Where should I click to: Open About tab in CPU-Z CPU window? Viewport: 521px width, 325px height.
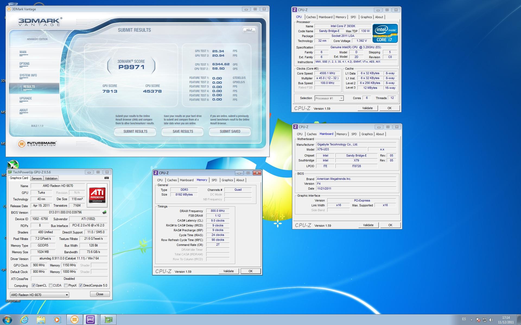tap(379, 17)
